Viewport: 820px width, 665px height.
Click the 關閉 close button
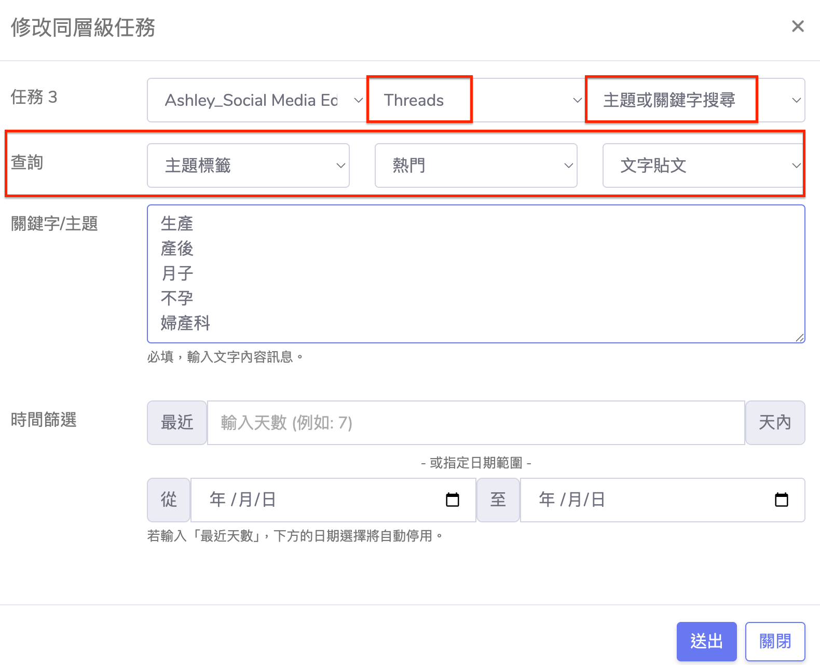(775, 641)
